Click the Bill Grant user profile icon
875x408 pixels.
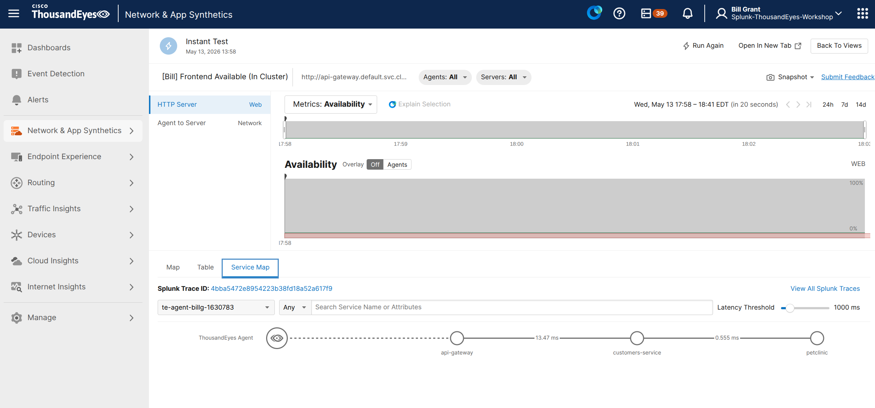pyautogui.click(x=721, y=14)
